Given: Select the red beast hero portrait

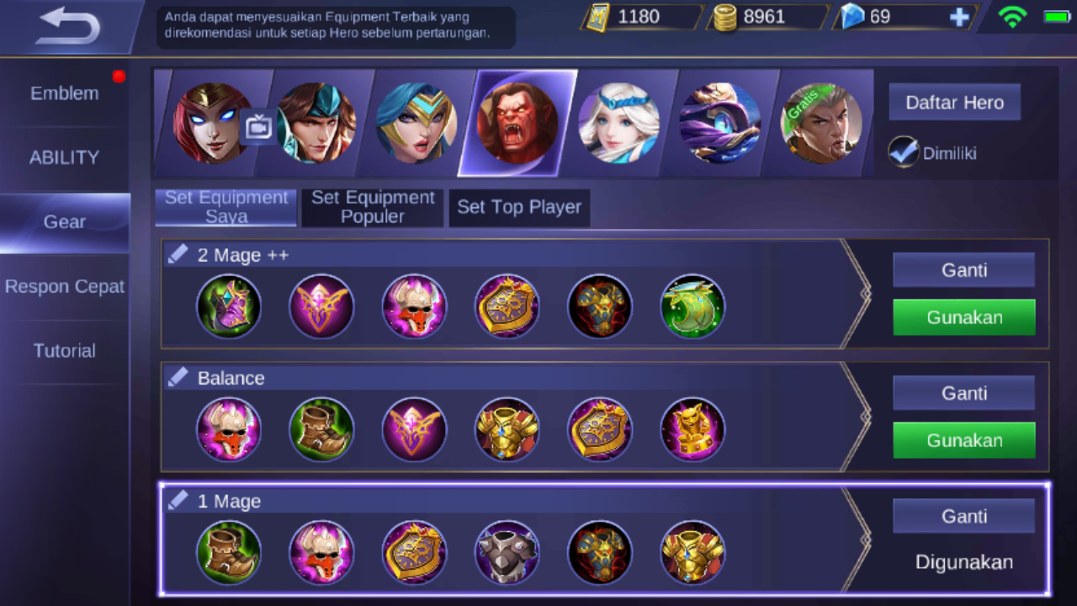Looking at the screenshot, I should pos(517,123).
